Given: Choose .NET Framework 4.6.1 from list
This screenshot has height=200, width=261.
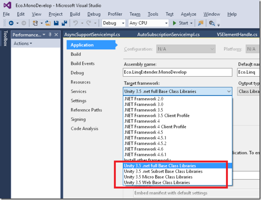Looking at the screenshot, I should click(x=177, y=155).
